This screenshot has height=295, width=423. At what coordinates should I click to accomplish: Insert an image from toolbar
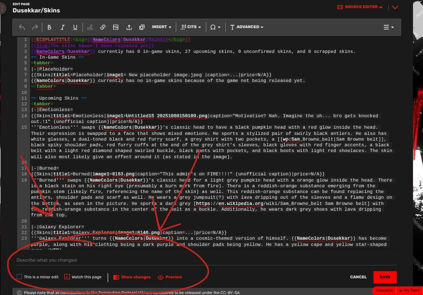(116, 27)
